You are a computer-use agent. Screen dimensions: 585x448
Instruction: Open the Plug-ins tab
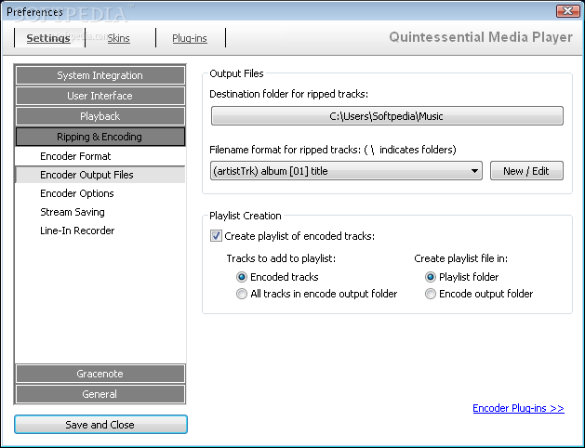[x=190, y=38]
